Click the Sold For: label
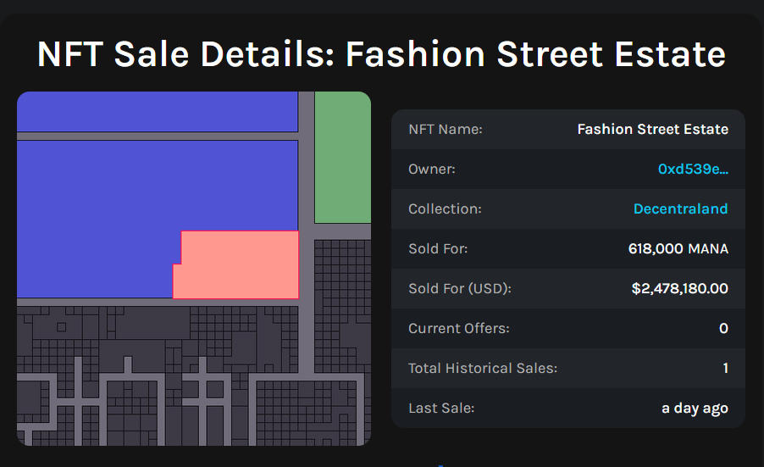 click(x=438, y=248)
